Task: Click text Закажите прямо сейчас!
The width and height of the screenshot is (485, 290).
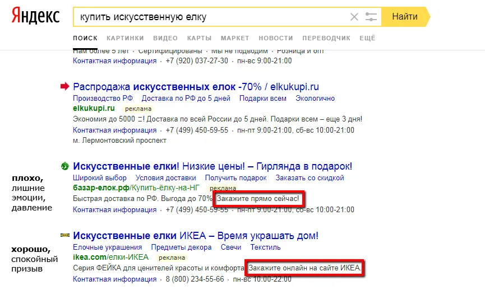Action: click(x=258, y=199)
